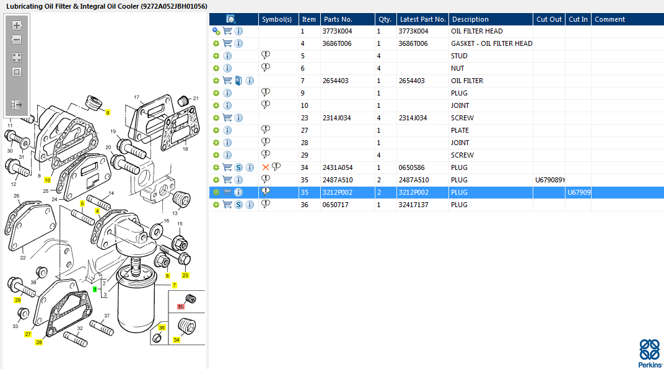The height and width of the screenshot is (369, 664).
Task: Click the Cut In column header
Action: click(x=578, y=19)
